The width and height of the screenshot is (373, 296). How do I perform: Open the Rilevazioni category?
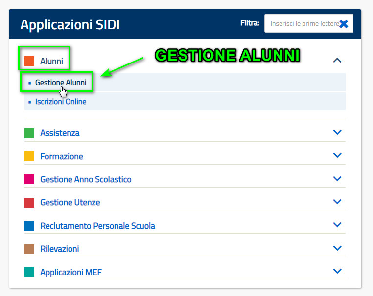59,249
